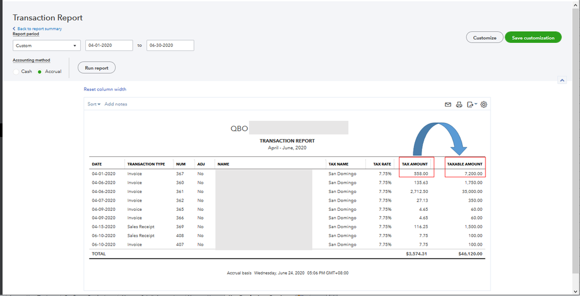This screenshot has height=296, width=580.
Task: Print the transaction report
Action: pos(459,105)
